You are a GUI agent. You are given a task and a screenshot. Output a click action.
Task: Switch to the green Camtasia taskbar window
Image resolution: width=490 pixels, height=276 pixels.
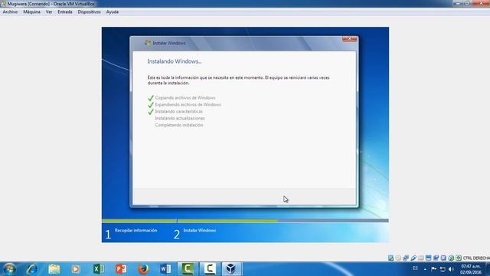188,269
